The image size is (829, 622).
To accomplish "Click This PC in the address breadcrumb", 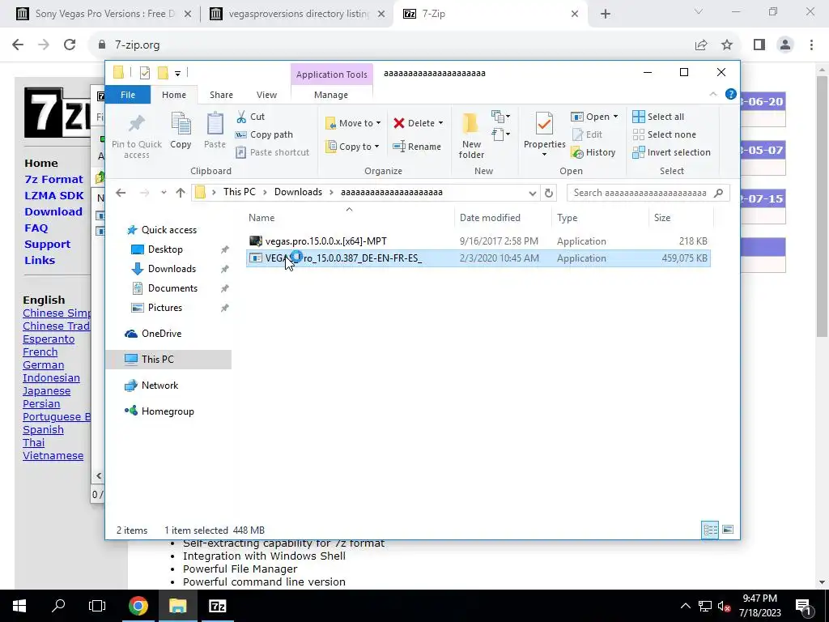I will [240, 192].
